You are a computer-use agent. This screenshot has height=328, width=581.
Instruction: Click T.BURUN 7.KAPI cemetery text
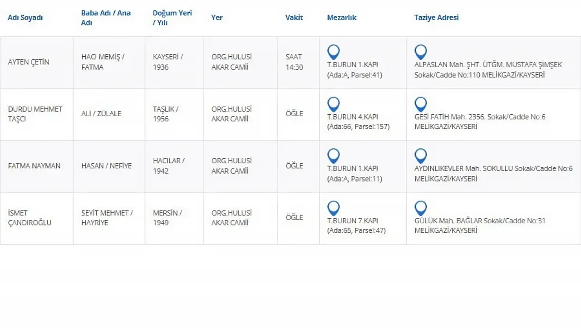pos(353,221)
